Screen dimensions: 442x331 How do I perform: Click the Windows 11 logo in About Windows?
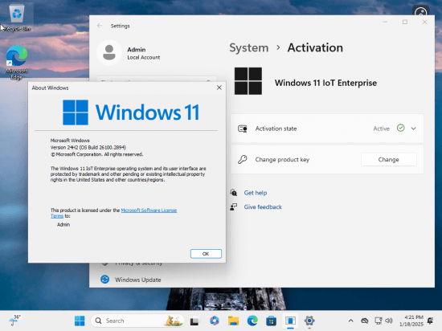131,112
